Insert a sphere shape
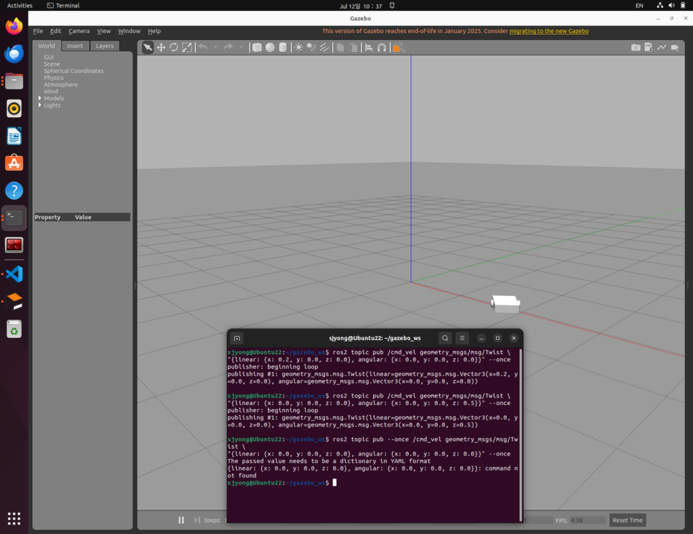The image size is (693, 534). [x=269, y=47]
